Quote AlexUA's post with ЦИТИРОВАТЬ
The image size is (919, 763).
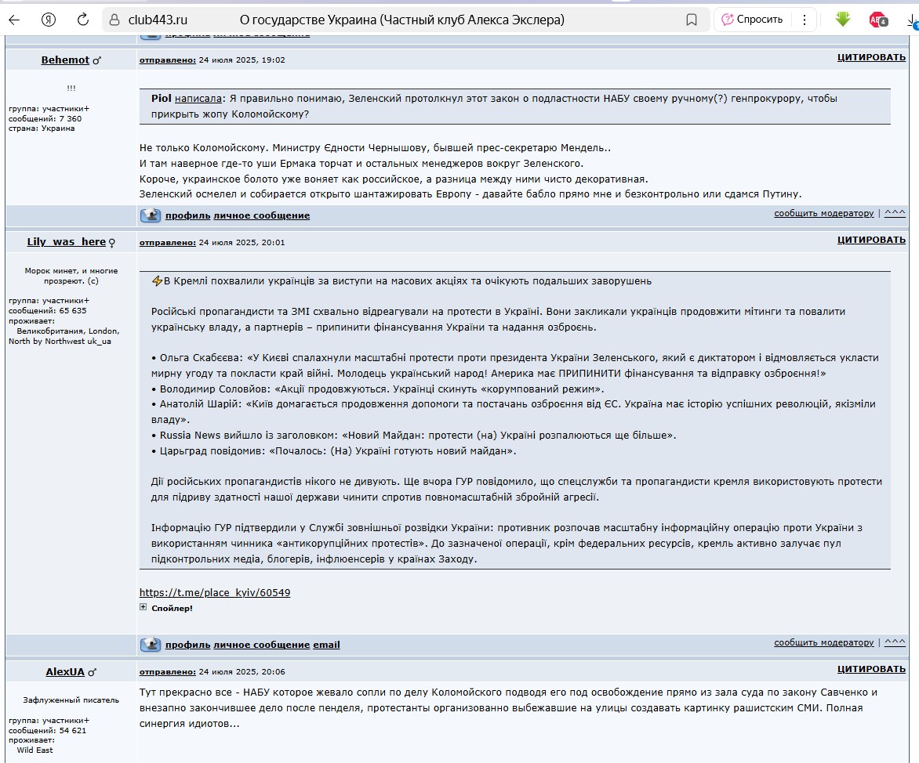871,669
